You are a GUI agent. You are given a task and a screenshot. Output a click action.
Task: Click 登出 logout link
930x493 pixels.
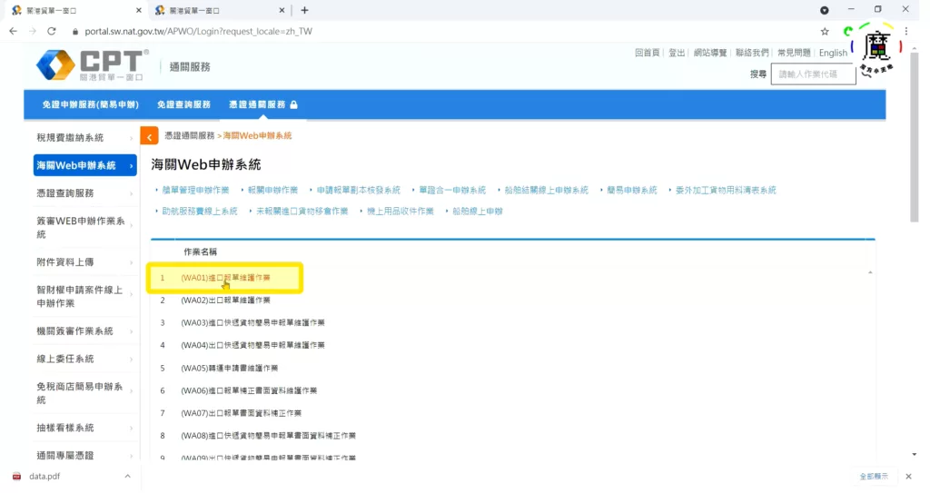point(677,53)
